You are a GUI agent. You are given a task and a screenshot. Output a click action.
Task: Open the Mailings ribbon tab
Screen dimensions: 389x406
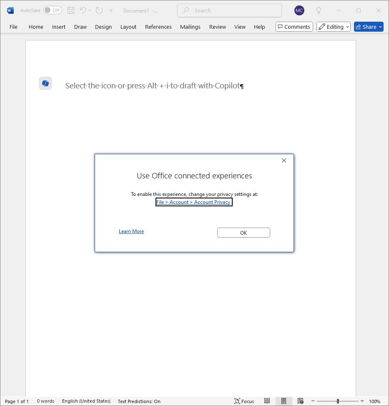tap(191, 27)
